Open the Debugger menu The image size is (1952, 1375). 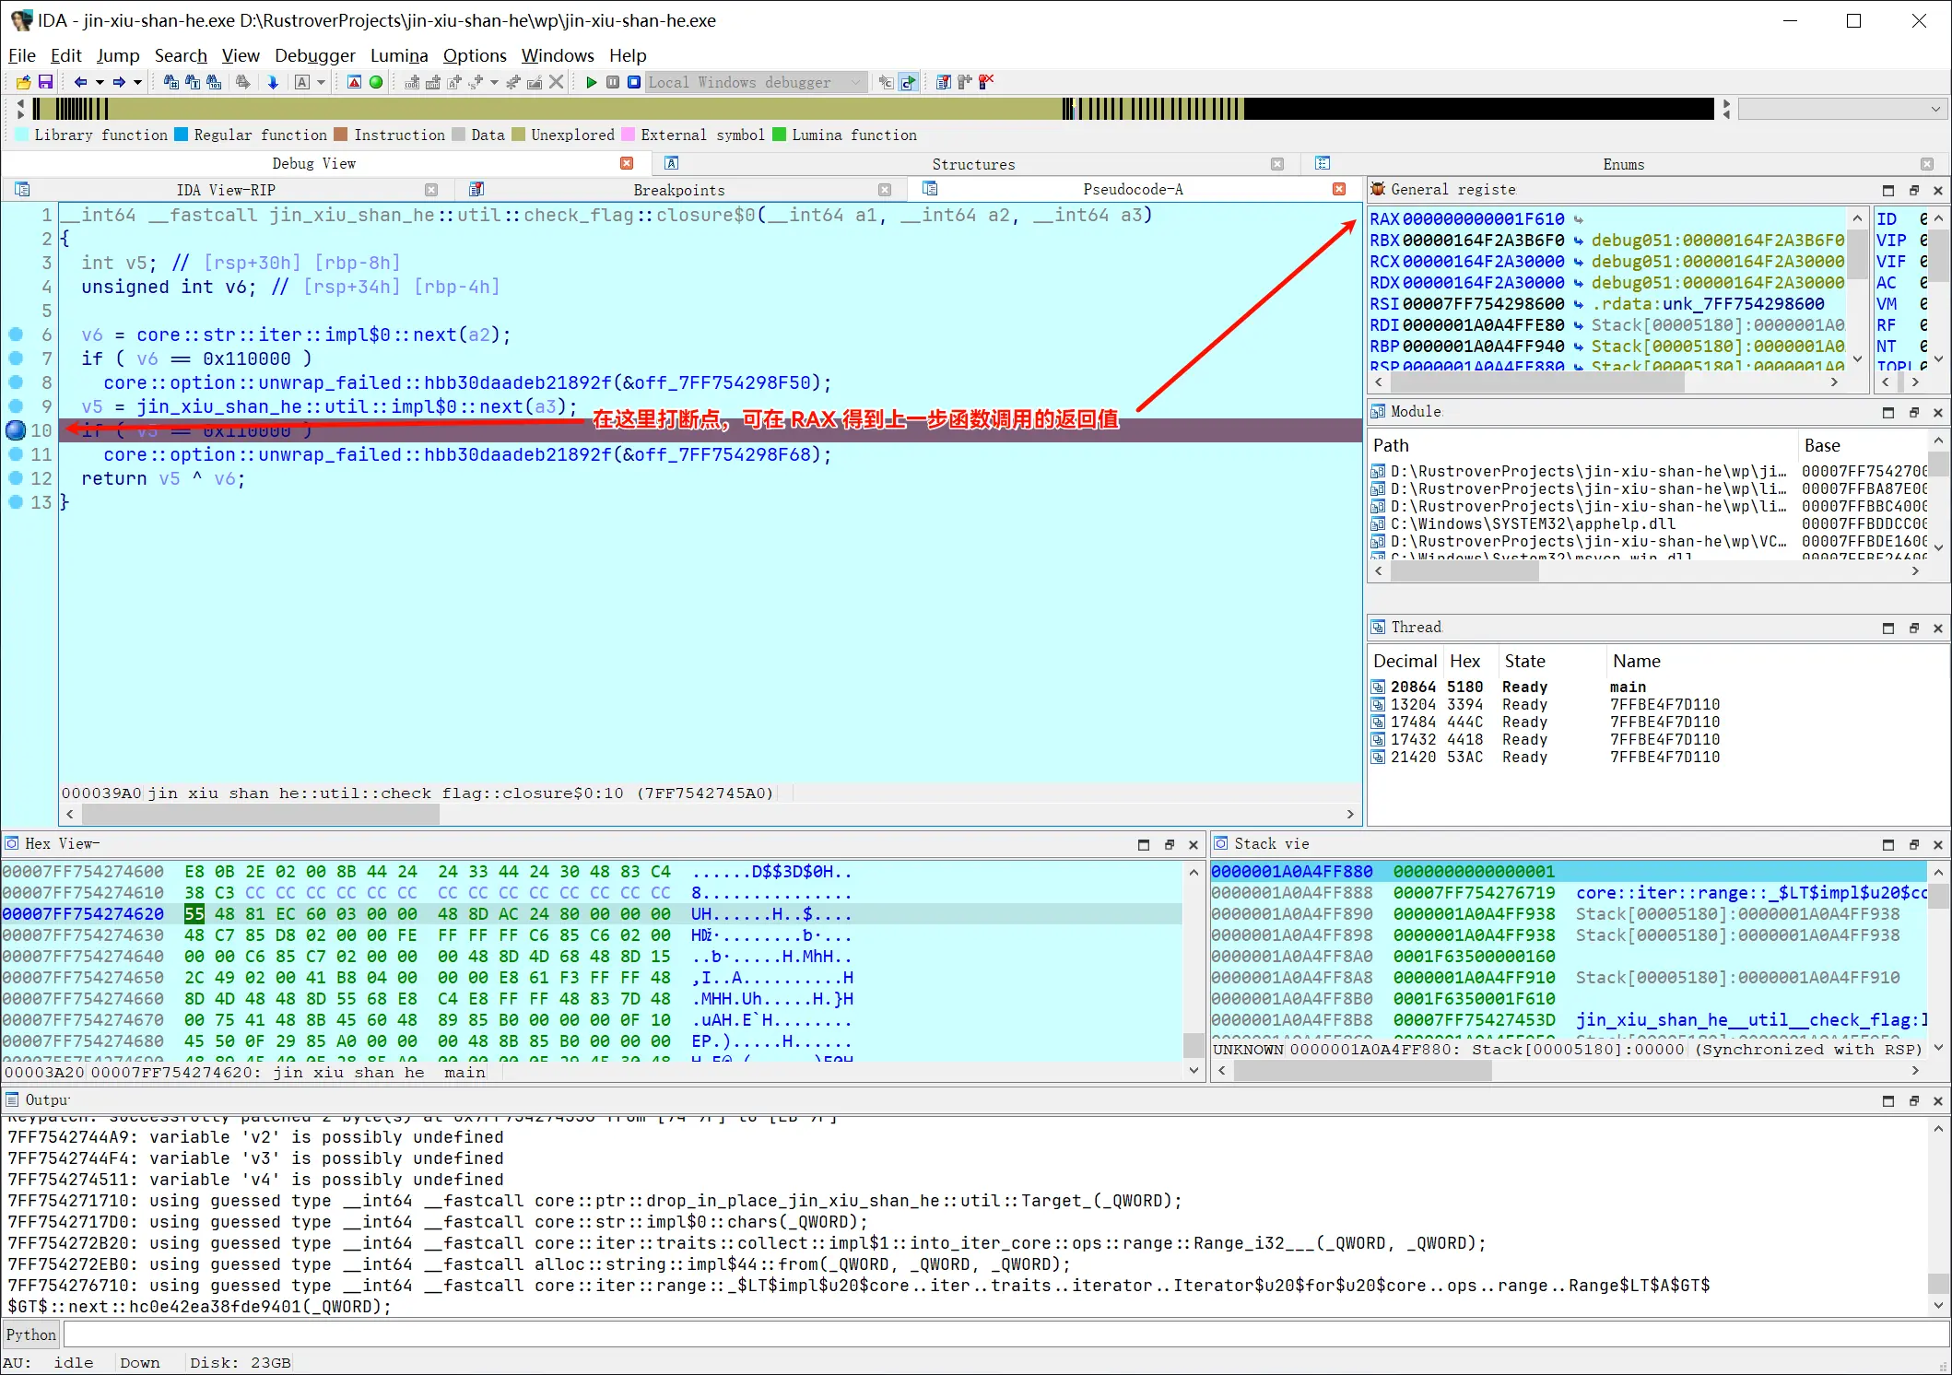pyautogui.click(x=314, y=55)
